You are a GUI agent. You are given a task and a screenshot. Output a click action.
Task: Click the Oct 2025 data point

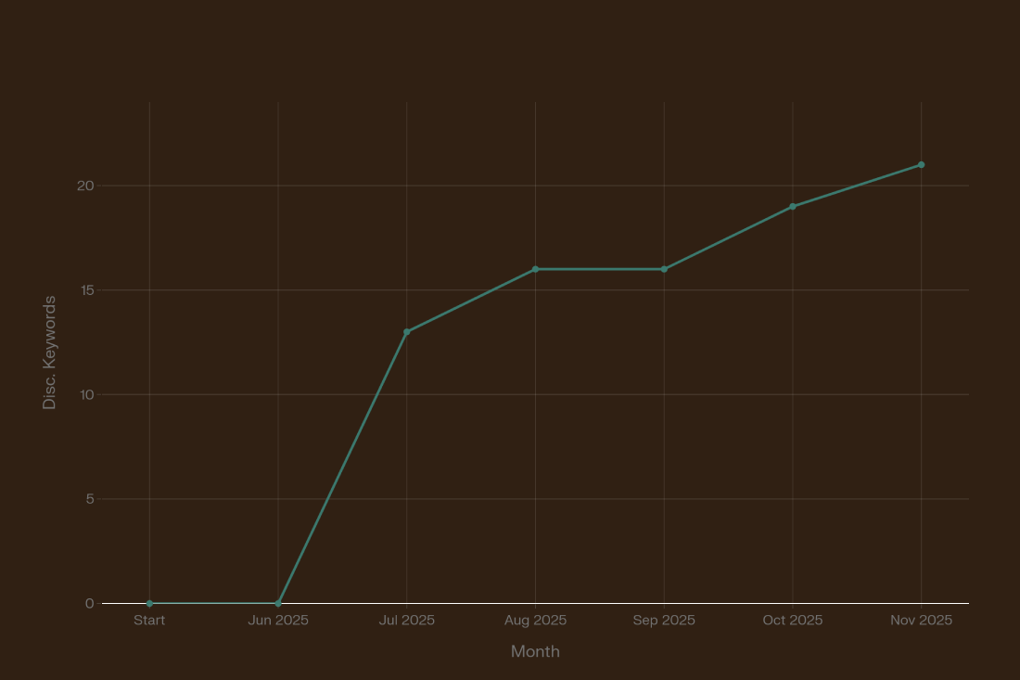(x=793, y=207)
